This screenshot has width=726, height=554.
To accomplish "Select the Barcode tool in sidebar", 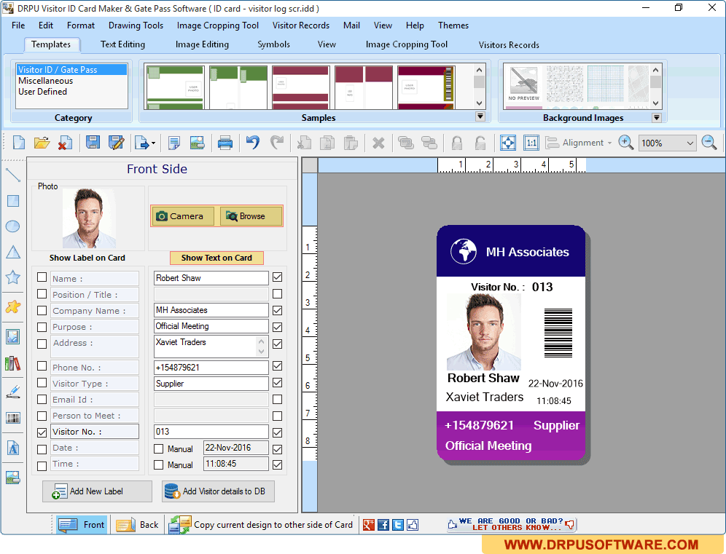I will click(13, 419).
